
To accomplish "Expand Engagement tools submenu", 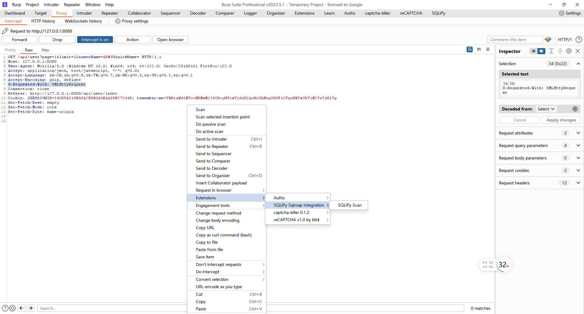I will 227,205.
